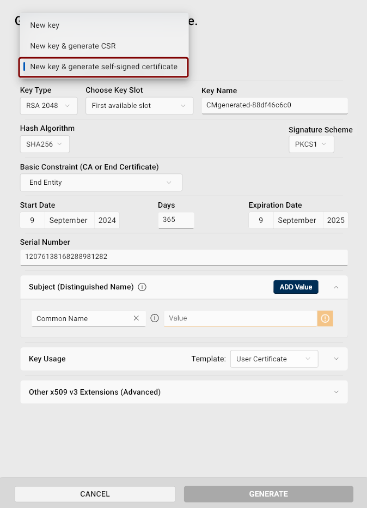The height and width of the screenshot is (508, 367).
Task: Expand the Key Usage section chevron
Action: 336,359
